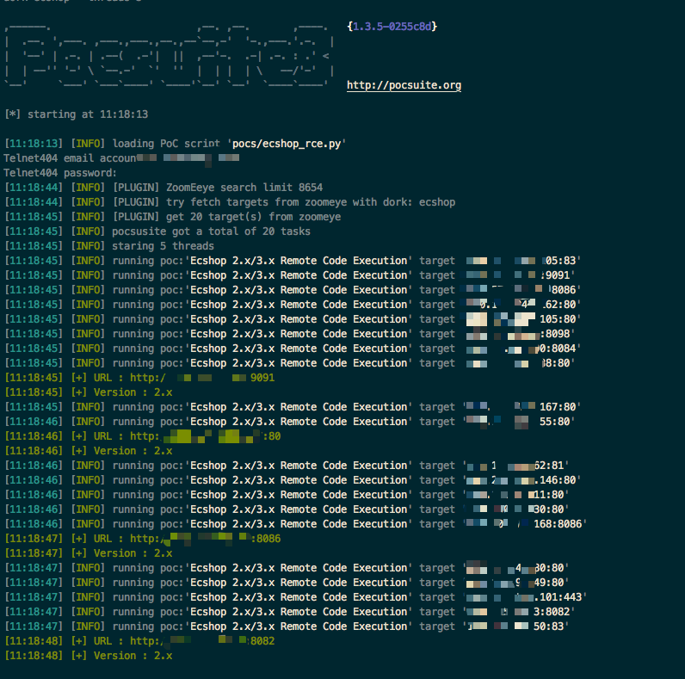
Task: Click the 'staring 5 threads' line
Action: pyautogui.click(x=109, y=246)
